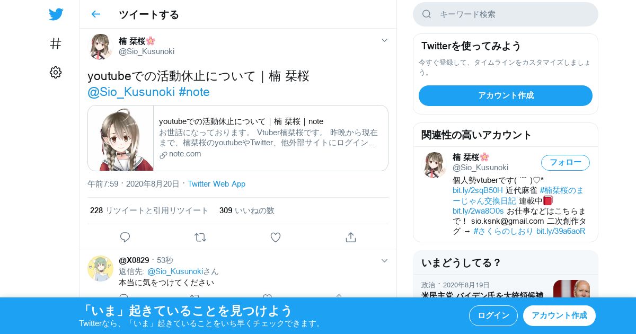This screenshot has width=636, height=334.
Task: Click アカウント作成 in bottom banner
Action: click(559, 315)
